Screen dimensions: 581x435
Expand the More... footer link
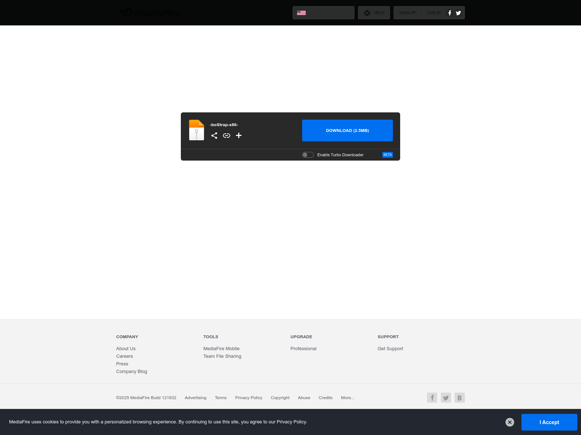pos(348,398)
